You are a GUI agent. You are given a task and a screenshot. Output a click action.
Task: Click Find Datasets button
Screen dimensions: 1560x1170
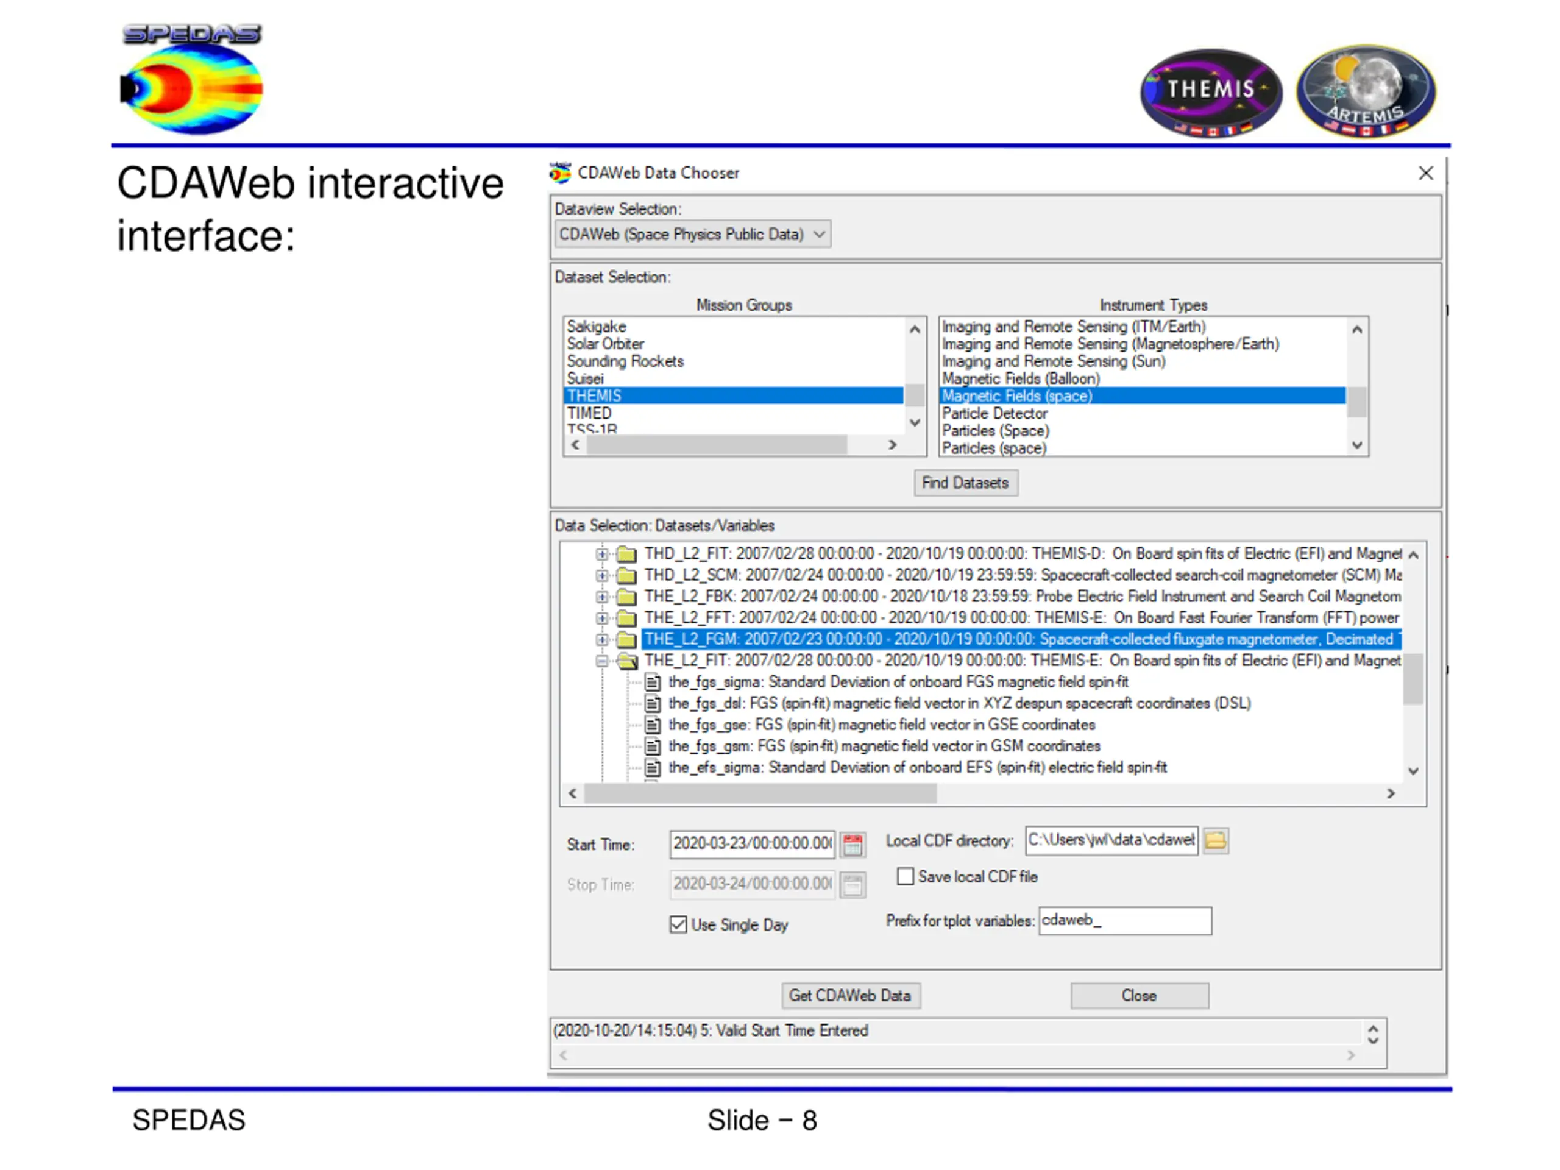965,483
